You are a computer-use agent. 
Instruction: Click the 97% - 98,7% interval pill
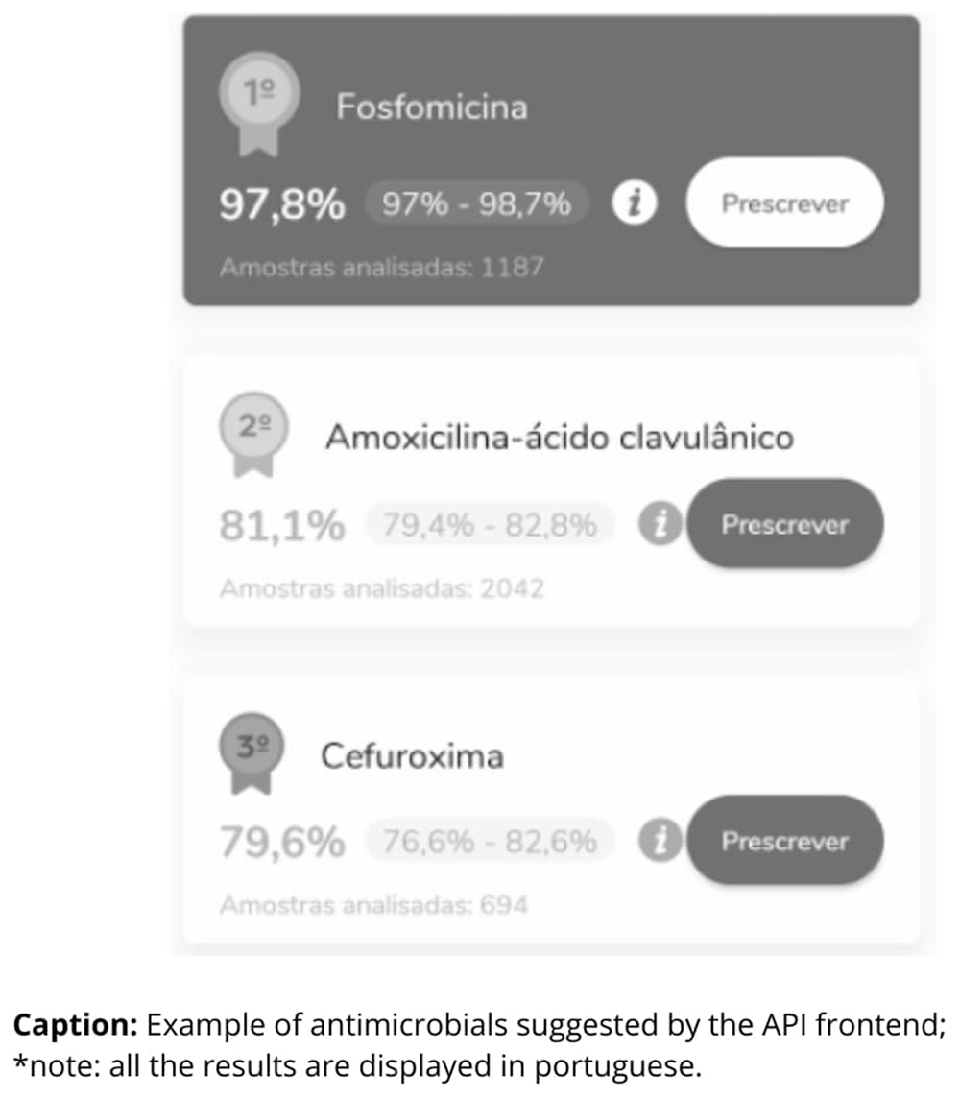pos(477,203)
